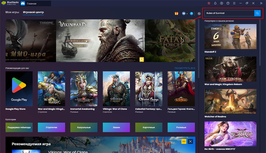Viewport: 266px width, 153px height.
Task: Click the 12+ age rating badge
Action: coord(142,59)
